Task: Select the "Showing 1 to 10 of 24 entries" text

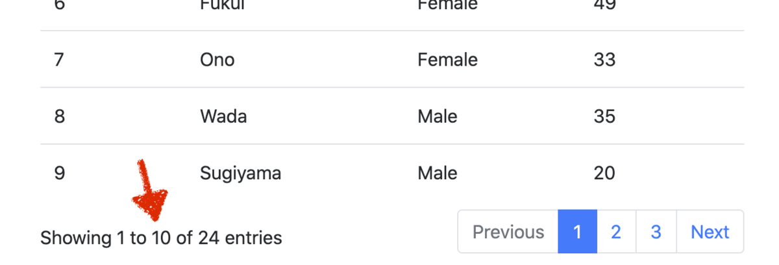Action: 161,238
